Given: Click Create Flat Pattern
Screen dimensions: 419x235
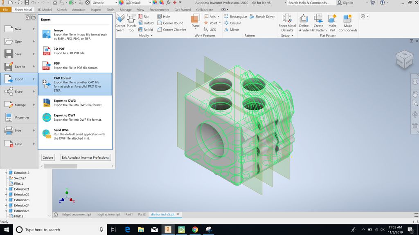Looking at the screenshot, I should [x=318, y=23].
